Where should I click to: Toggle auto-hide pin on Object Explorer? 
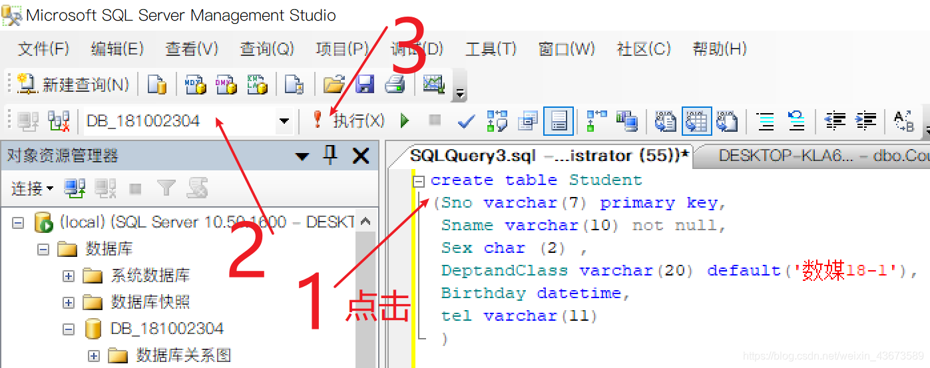(330, 156)
